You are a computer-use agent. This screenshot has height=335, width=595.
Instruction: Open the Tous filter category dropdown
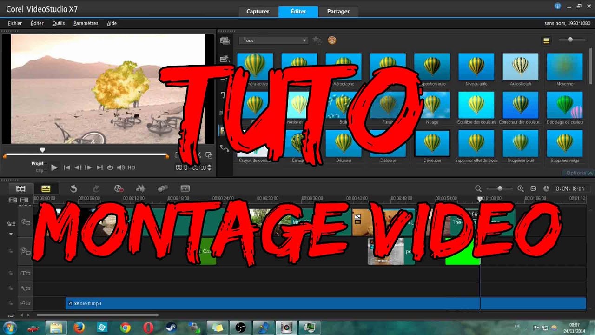[x=273, y=40]
